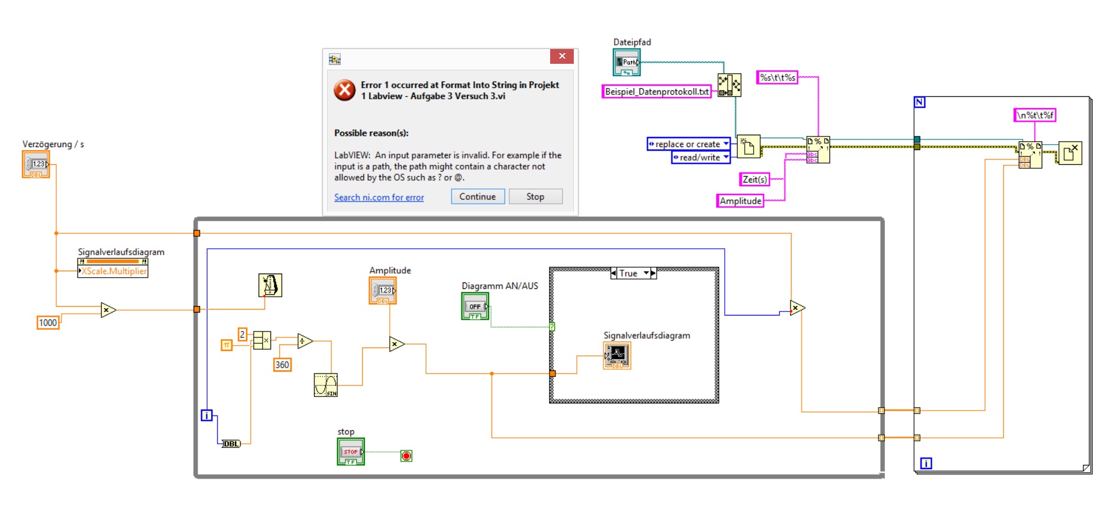Select the for loop iteration terminal i
The height and width of the screenshot is (517, 1108).
point(926,463)
